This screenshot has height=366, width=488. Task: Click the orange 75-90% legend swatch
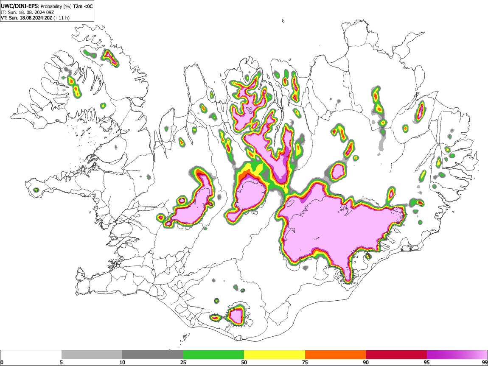(x=336, y=355)
